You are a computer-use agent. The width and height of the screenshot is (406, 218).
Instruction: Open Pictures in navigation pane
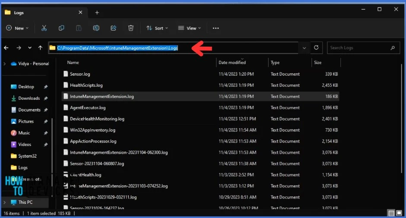click(25, 121)
